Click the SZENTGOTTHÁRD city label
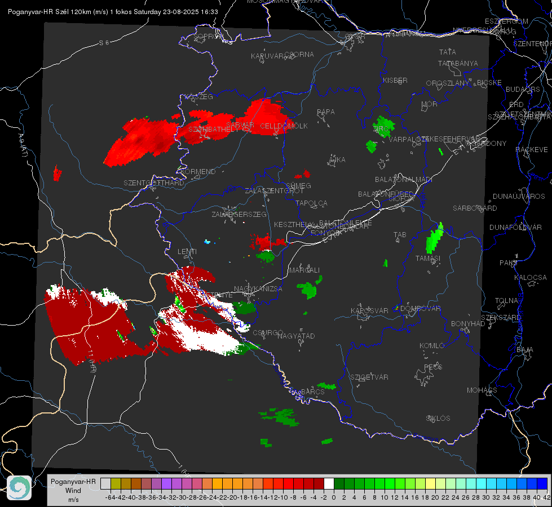Image resolution: width=552 pixels, height=507 pixels. (154, 183)
